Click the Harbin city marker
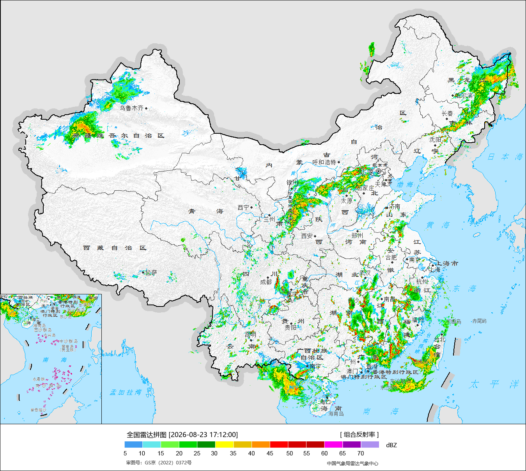 pos(453,96)
